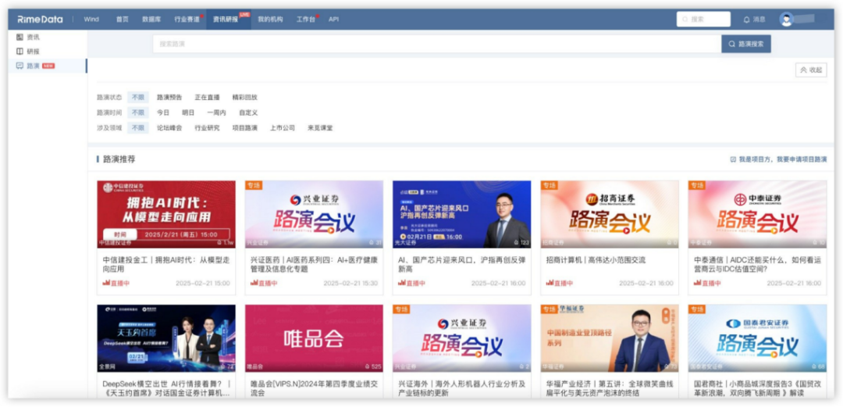This screenshot has height=407, width=843.
Task: Open 我的机构 in top navigation
Action: [x=270, y=20]
